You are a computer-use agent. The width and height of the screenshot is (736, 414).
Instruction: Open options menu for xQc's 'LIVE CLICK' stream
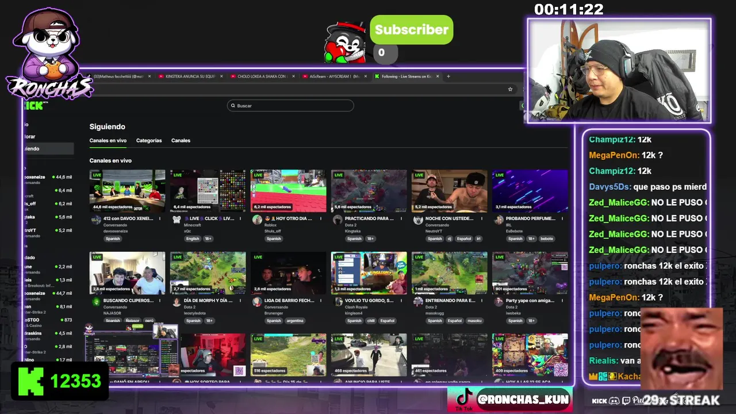pos(241,218)
